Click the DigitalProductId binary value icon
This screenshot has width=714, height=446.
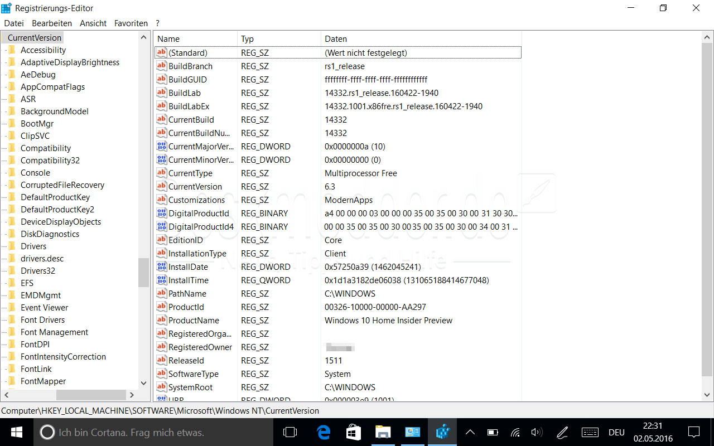(x=162, y=213)
